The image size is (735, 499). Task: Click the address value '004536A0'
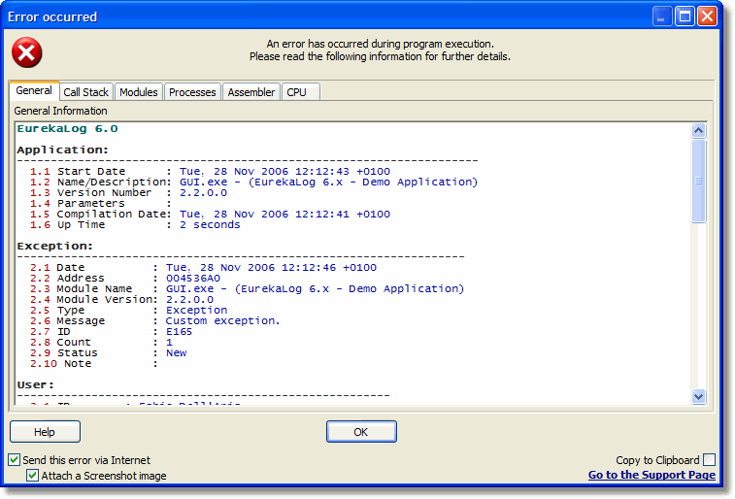(192, 279)
